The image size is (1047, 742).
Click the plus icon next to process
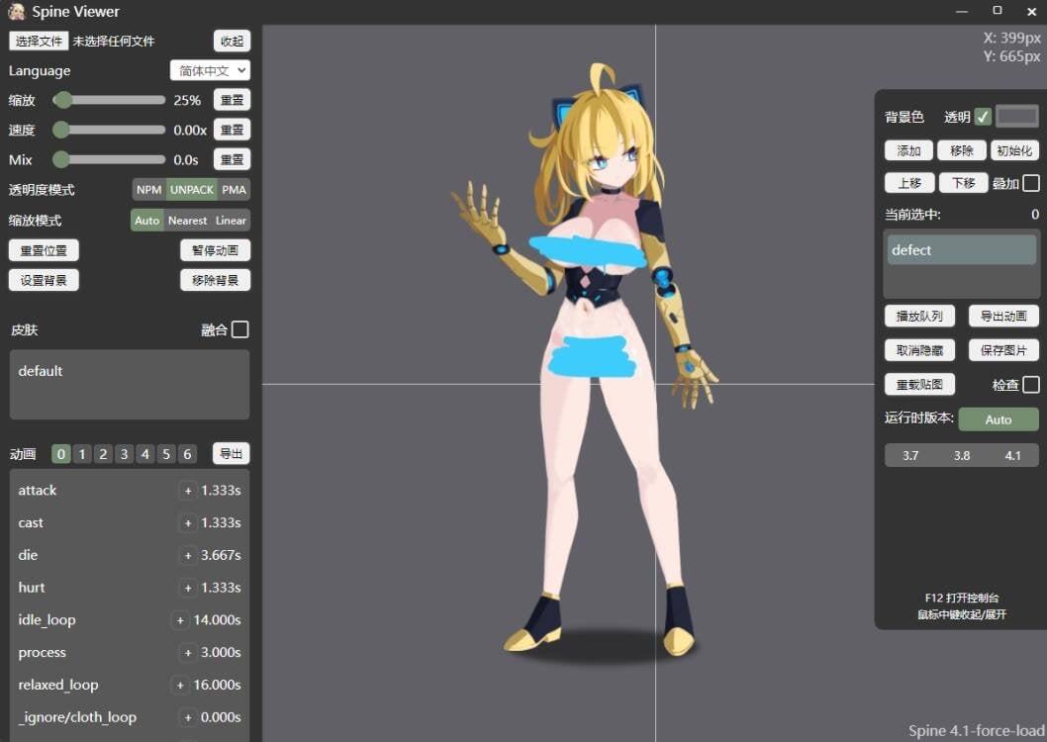(188, 653)
